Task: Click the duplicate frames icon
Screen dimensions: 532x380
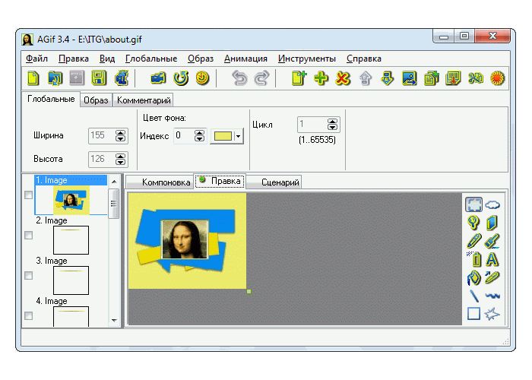Action: pos(431,78)
